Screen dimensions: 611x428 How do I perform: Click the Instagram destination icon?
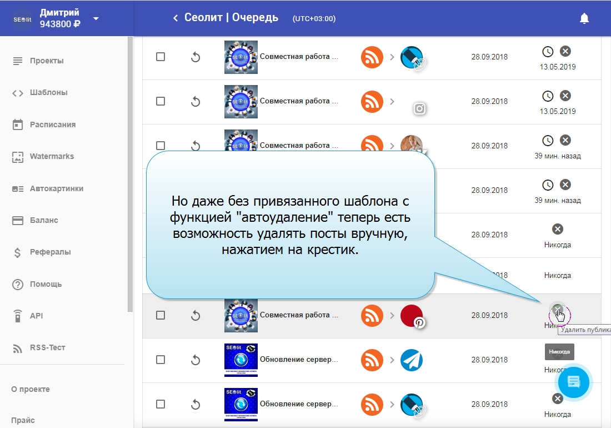(x=419, y=108)
